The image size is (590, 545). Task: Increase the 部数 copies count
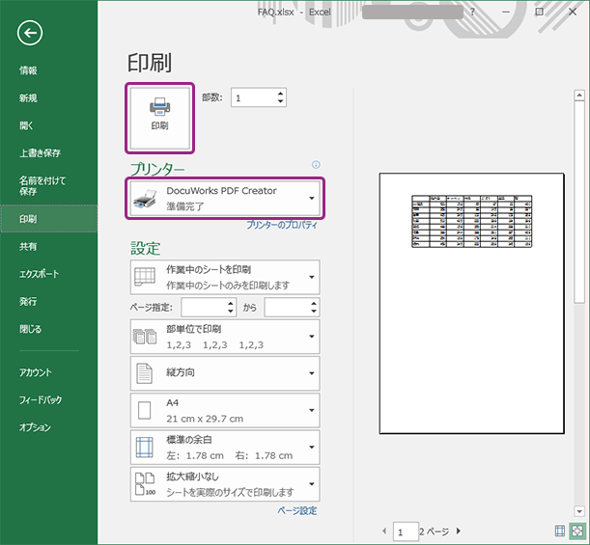pos(280,94)
